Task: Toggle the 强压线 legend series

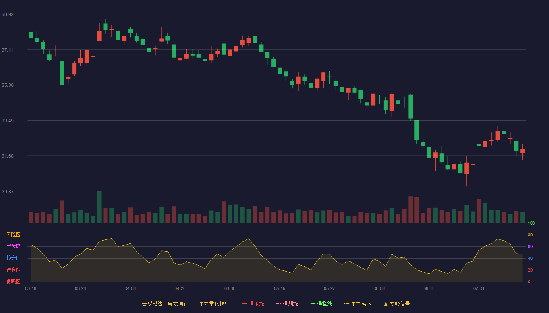Action: coord(253,304)
